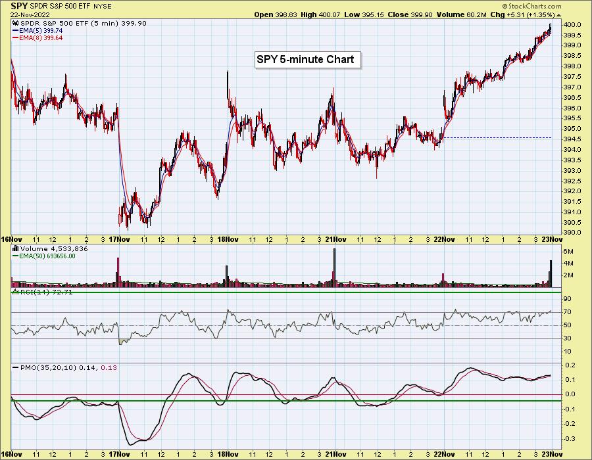This screenshot has width=592, height=460.
Task: Click the High 400.07 value
Action: pos(320,14)
